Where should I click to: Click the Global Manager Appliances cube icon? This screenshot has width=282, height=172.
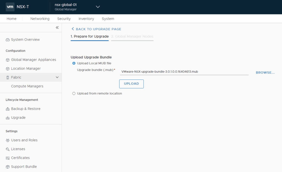(8, 60)
